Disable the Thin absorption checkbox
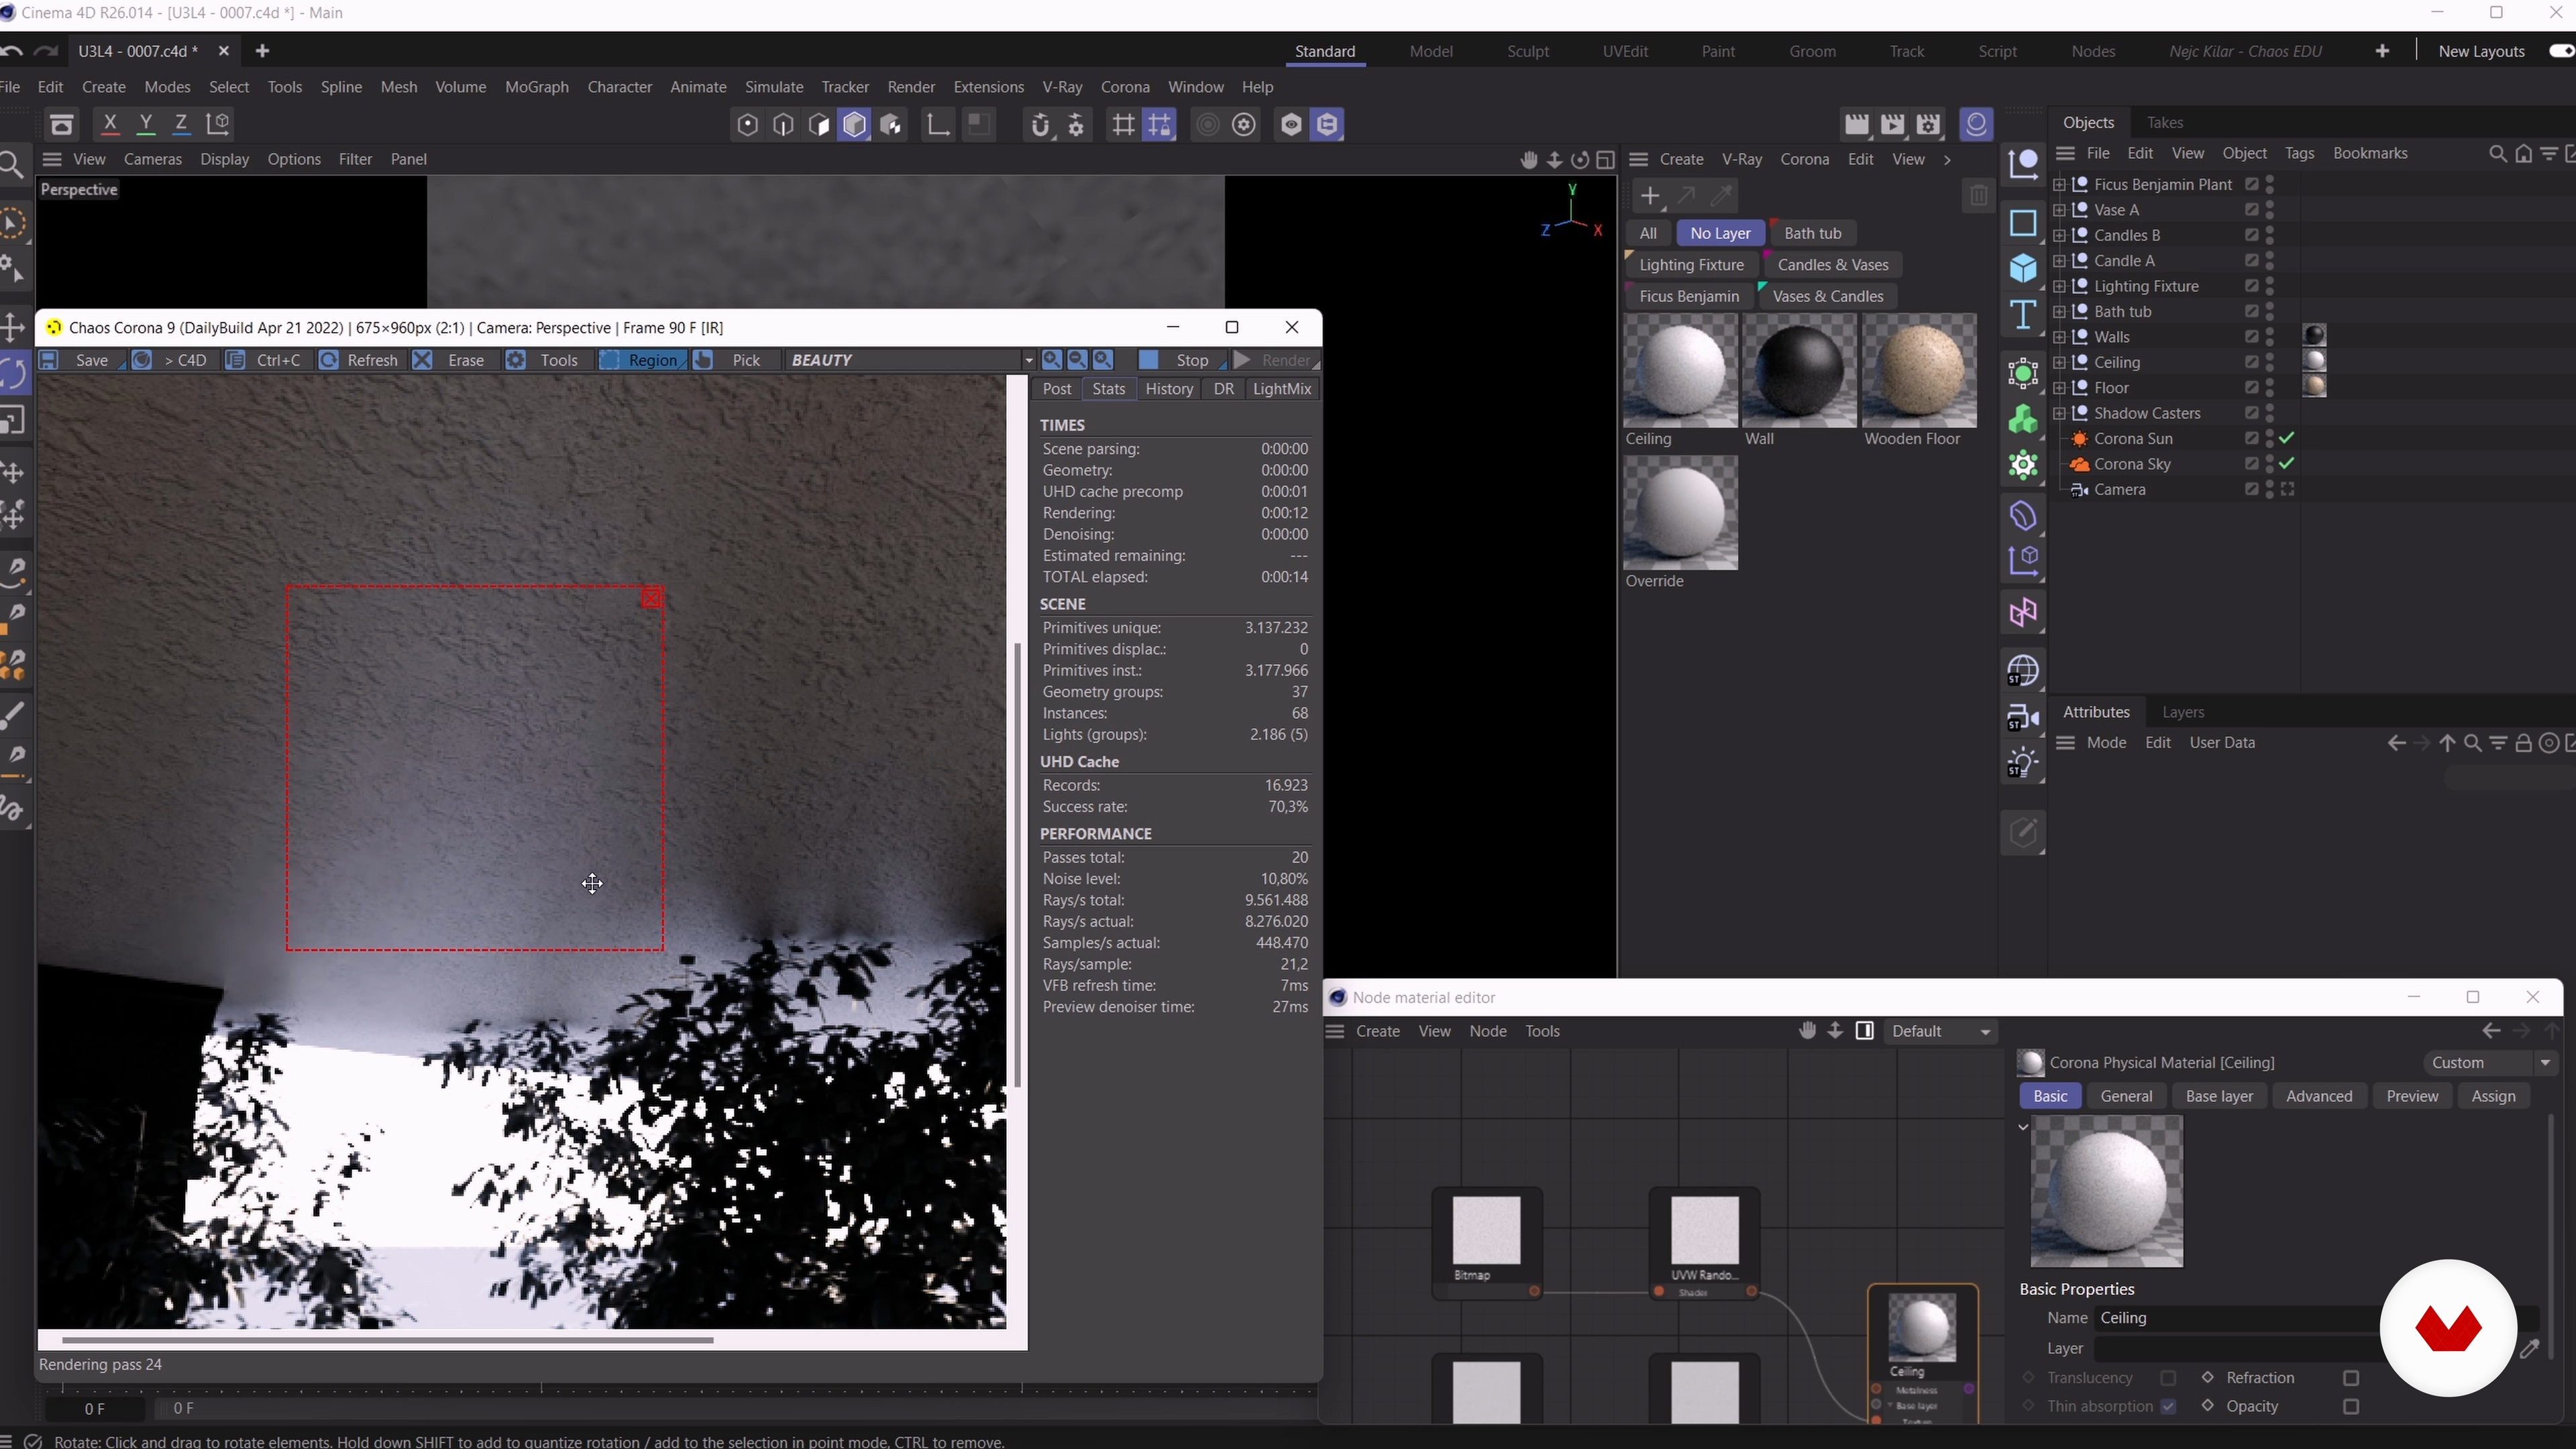The image size is (2576, 1449). click(x=2168, y=1407)
